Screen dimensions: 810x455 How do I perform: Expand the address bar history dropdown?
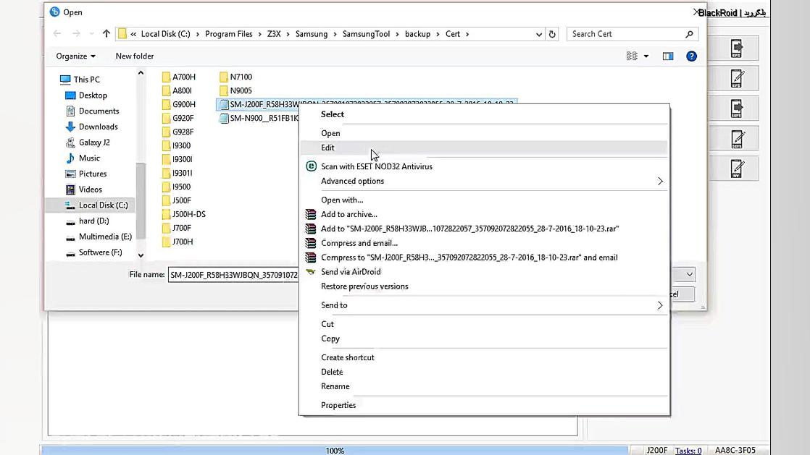pos(539,34)
